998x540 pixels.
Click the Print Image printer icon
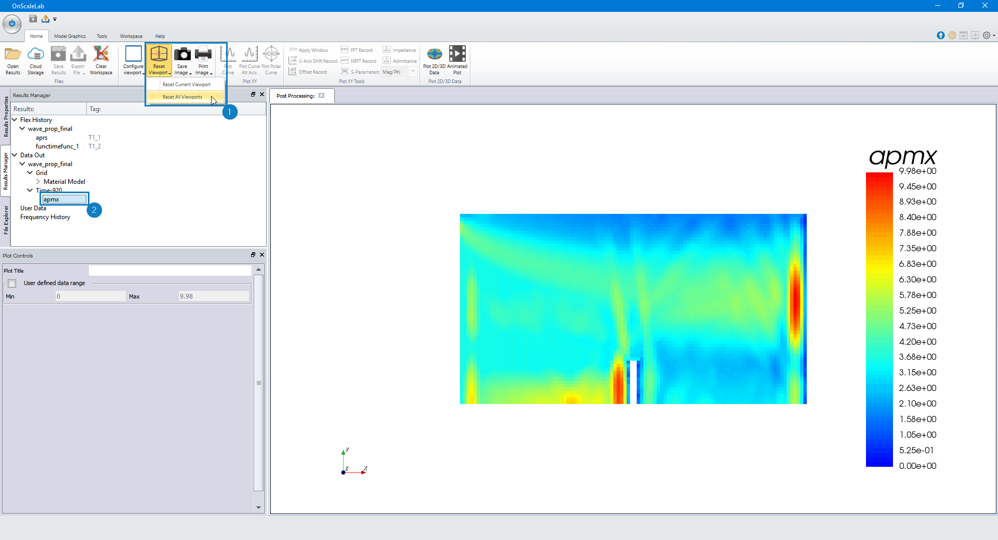click(203, 54)
